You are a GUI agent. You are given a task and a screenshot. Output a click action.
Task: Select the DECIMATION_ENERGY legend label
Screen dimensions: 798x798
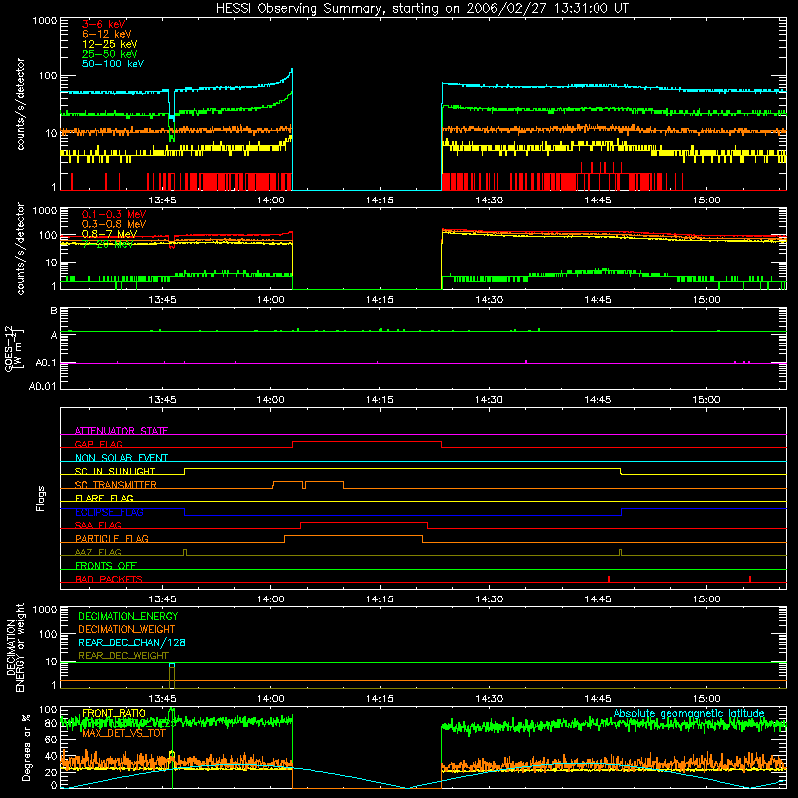[128, 616]
